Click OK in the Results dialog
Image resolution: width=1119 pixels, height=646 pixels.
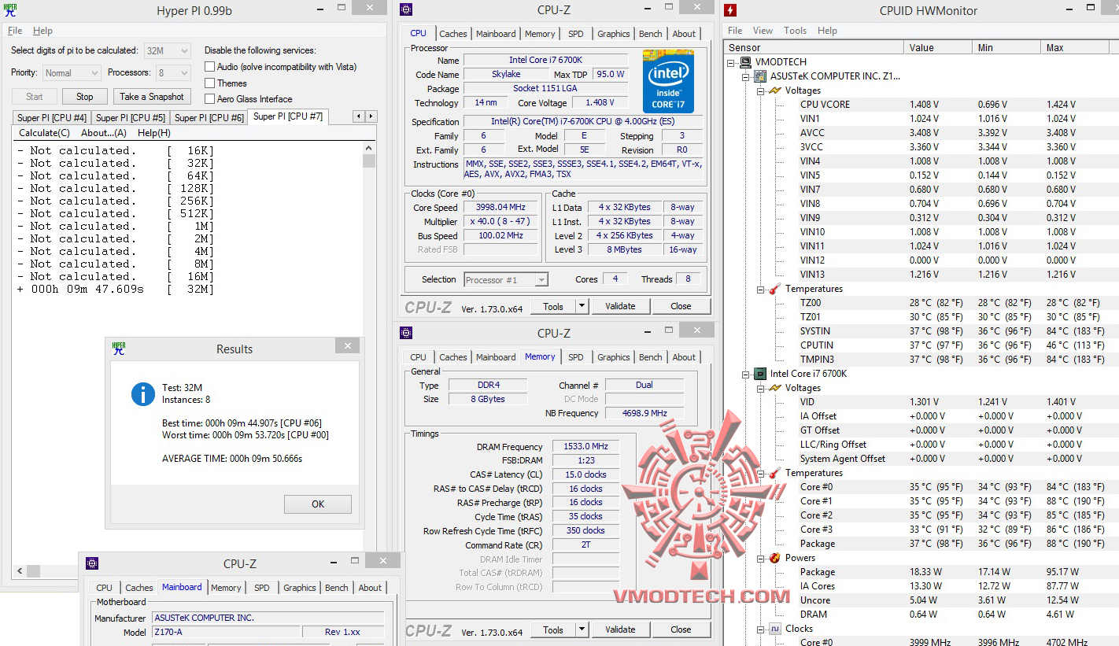point(318,504)
